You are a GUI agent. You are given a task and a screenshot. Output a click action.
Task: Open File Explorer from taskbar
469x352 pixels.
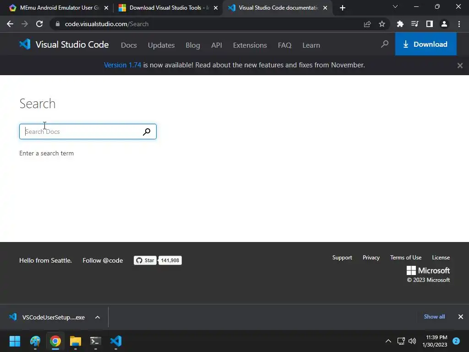(x=76, y=341)
